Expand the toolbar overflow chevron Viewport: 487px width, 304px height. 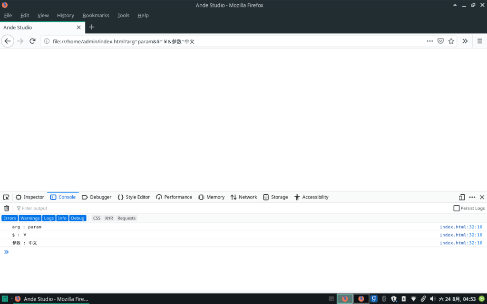coord(465,41)
